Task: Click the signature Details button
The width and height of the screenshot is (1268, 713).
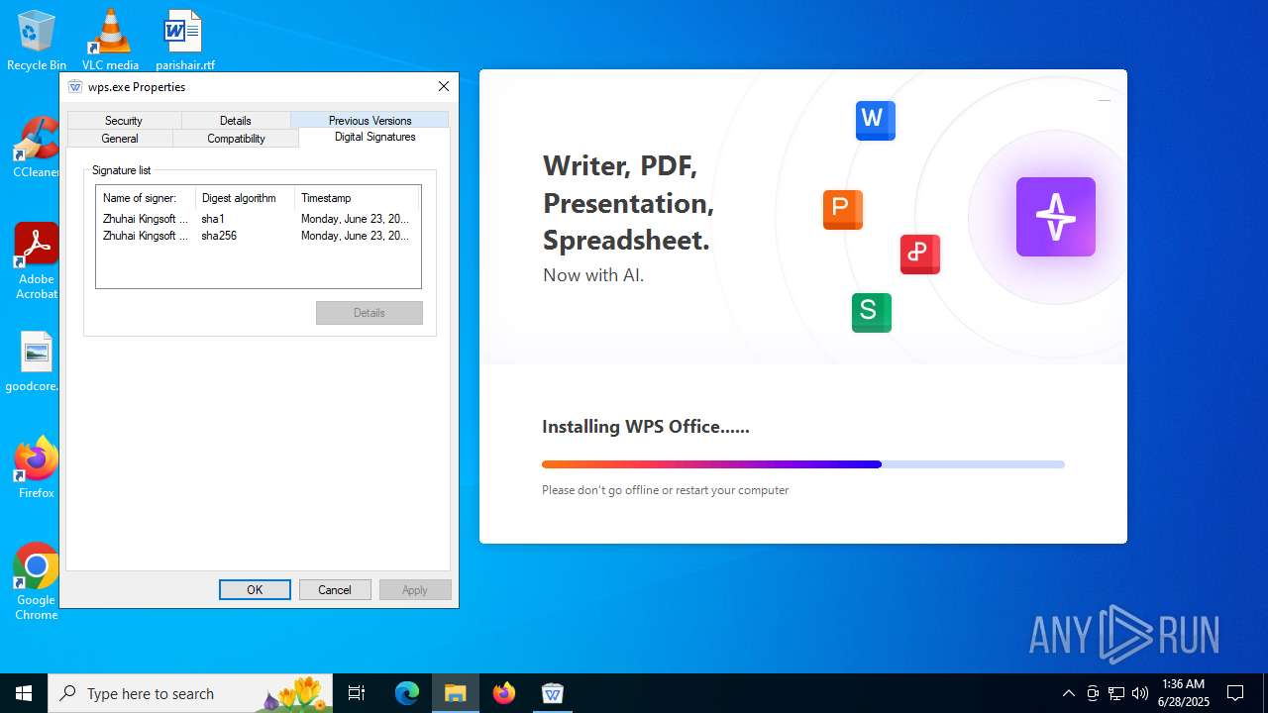Action: [x=370, y=313]
